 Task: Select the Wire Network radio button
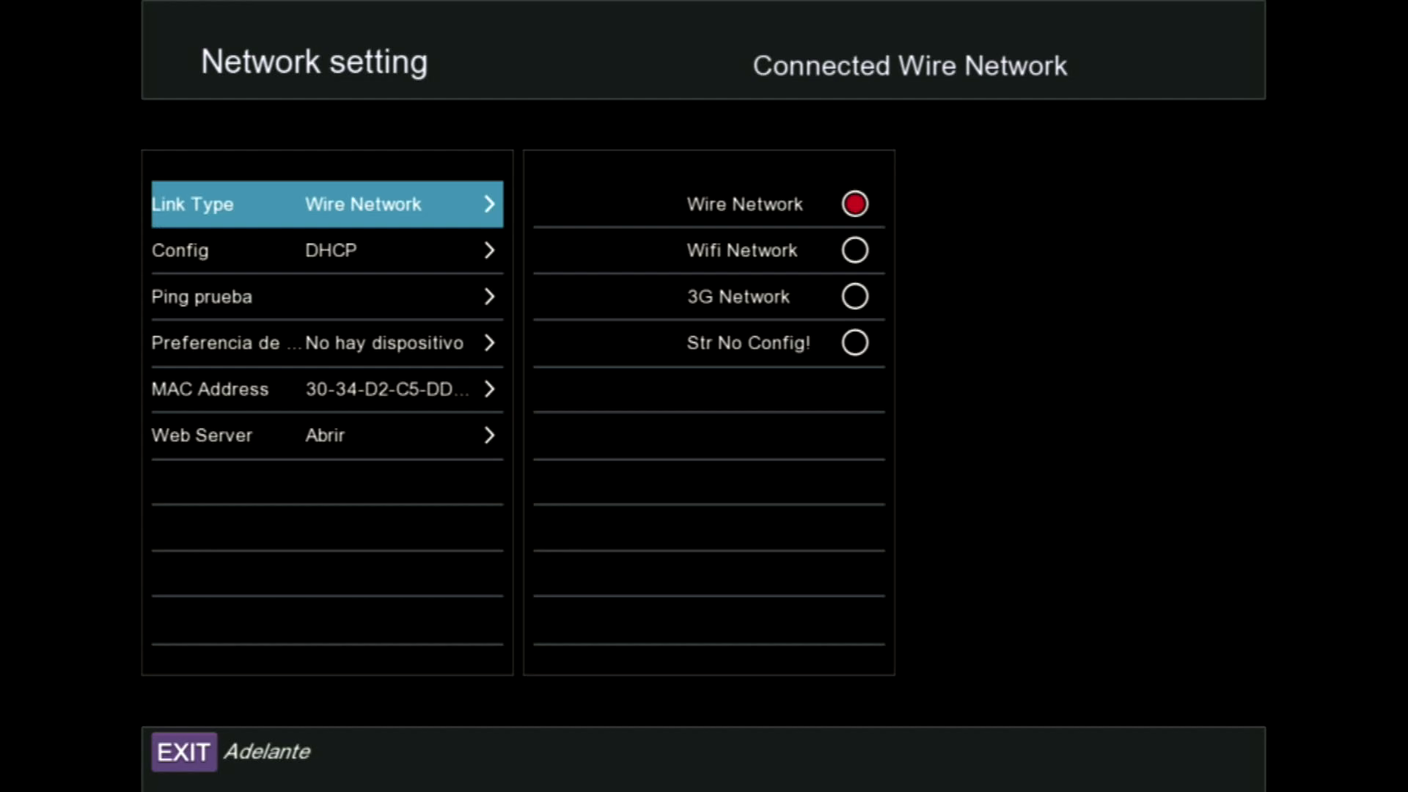855,204
